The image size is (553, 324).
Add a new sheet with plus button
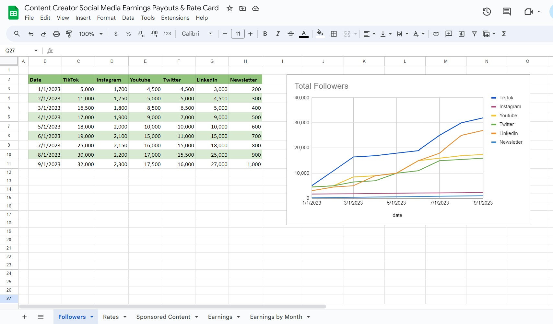[24, 317]
